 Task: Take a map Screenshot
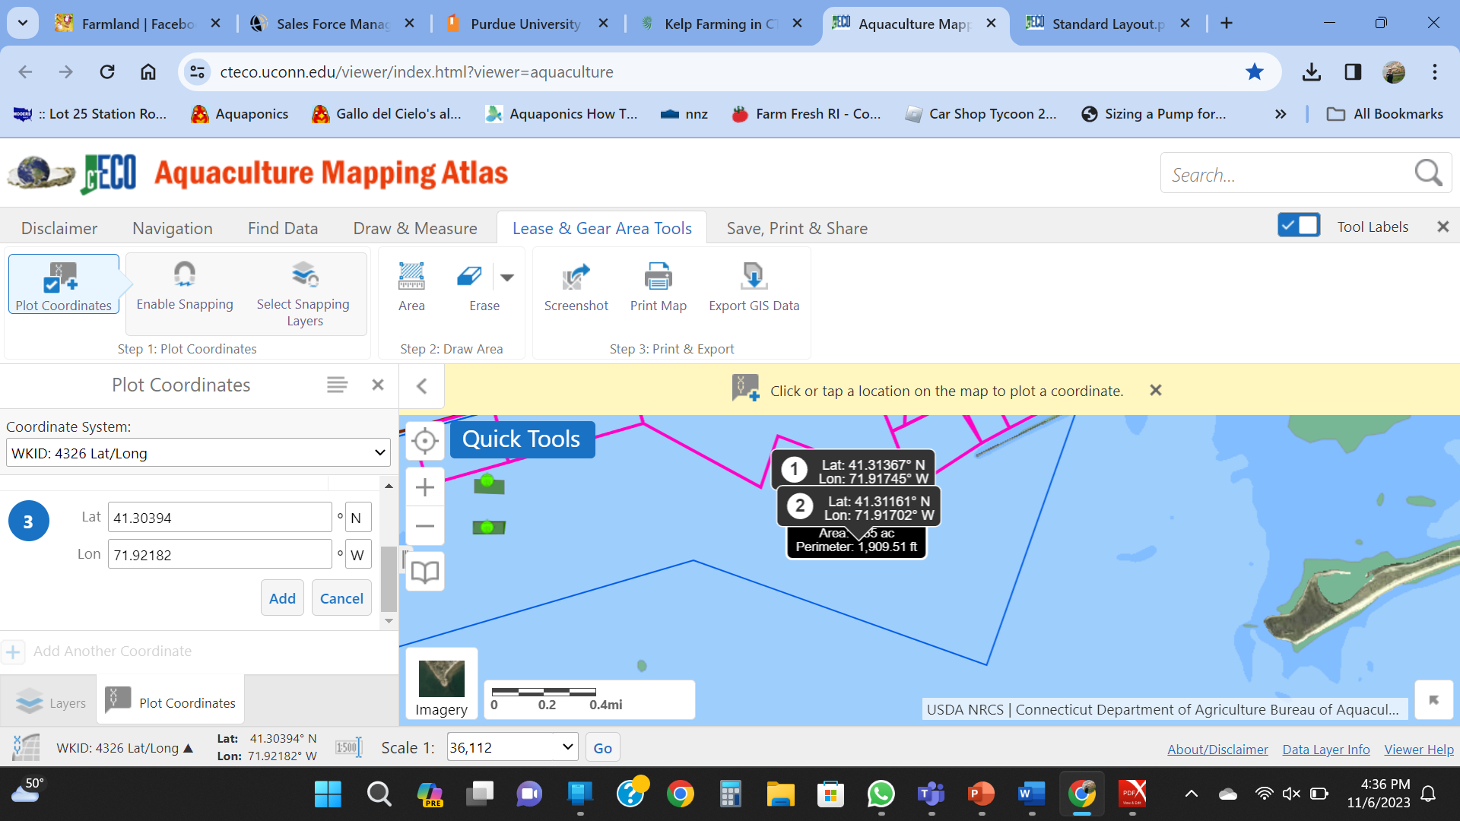click(576, 277)
